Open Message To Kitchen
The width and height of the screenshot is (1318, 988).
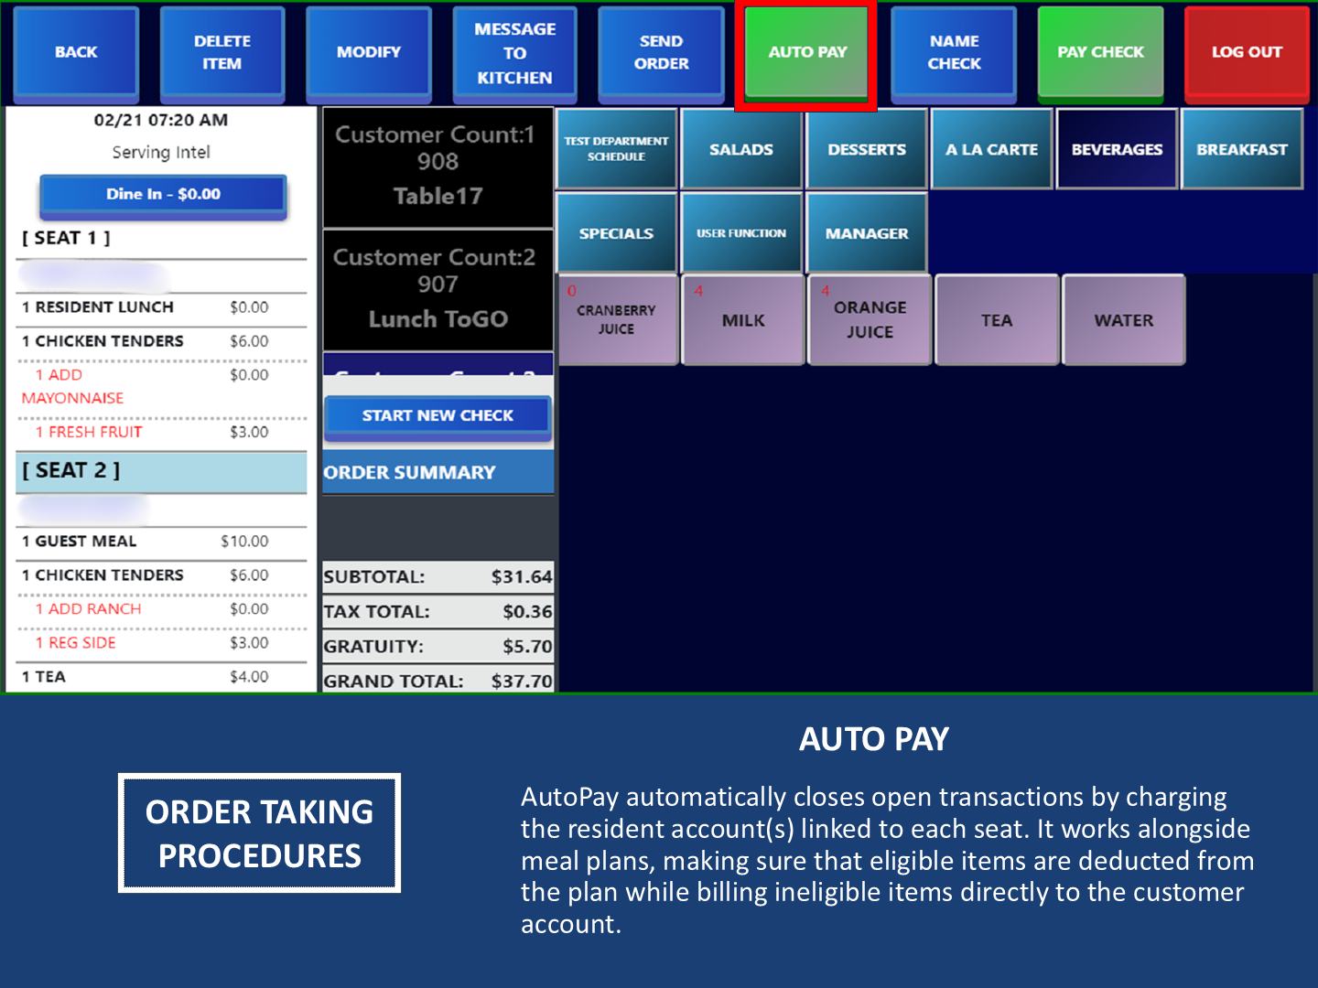pos(514,53)
